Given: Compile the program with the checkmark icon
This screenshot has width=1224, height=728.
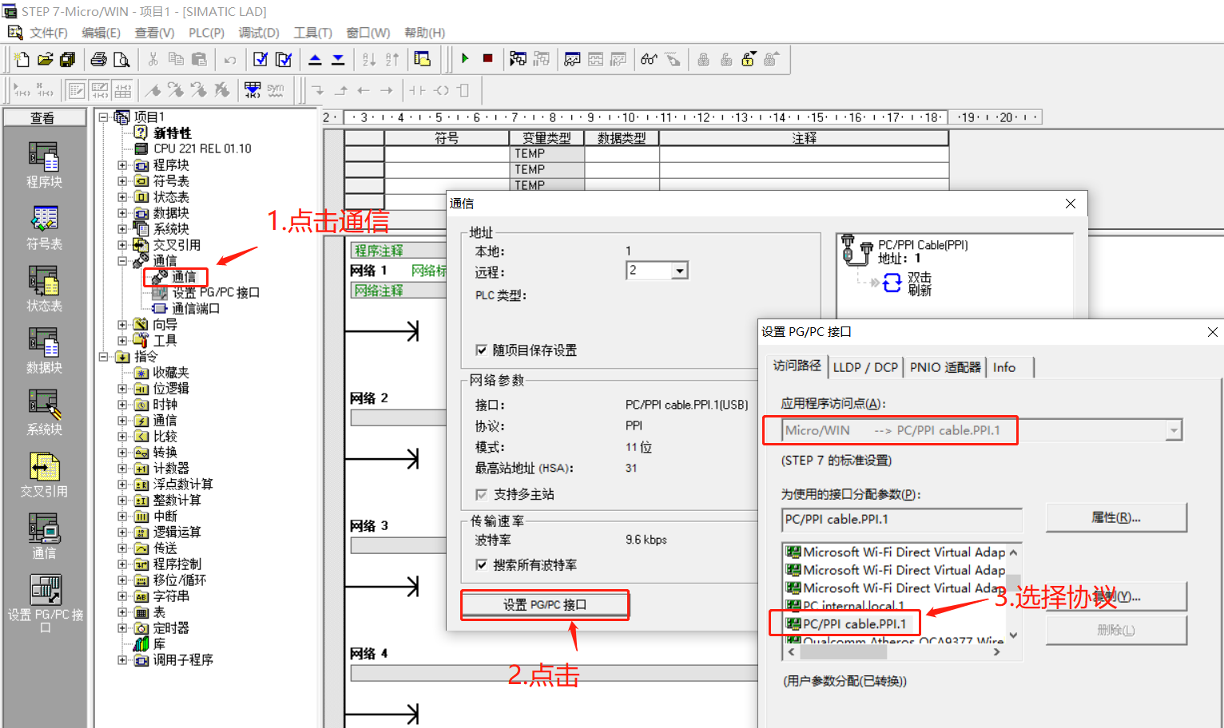Looking at the screenshot, I should 260,59.
